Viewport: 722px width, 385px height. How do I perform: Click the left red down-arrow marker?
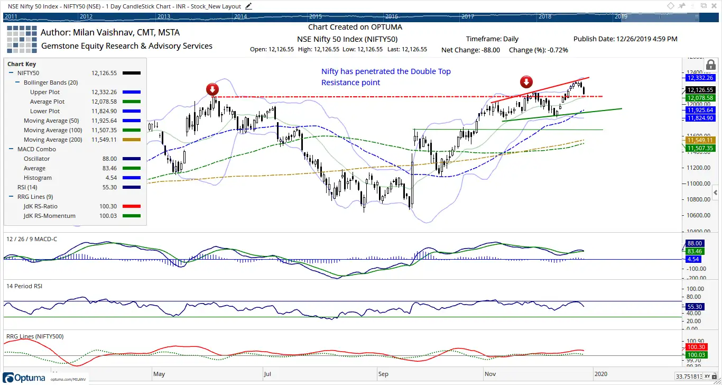coord(212,88)
